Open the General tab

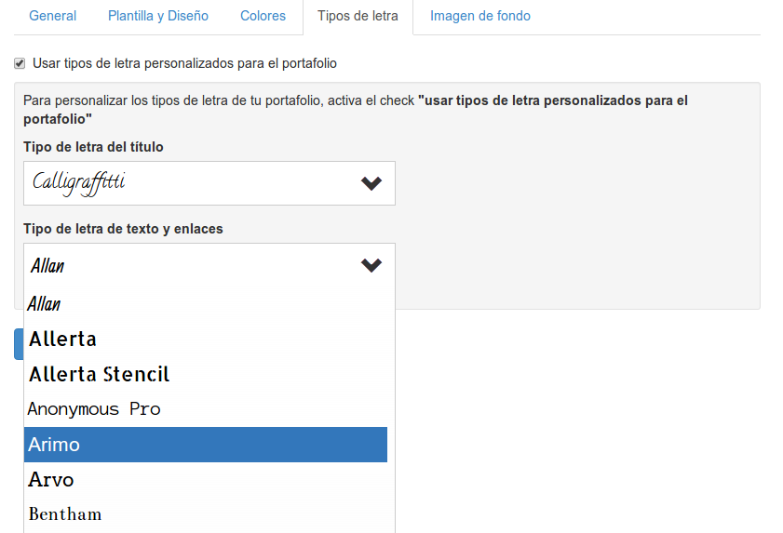[53, 16]
